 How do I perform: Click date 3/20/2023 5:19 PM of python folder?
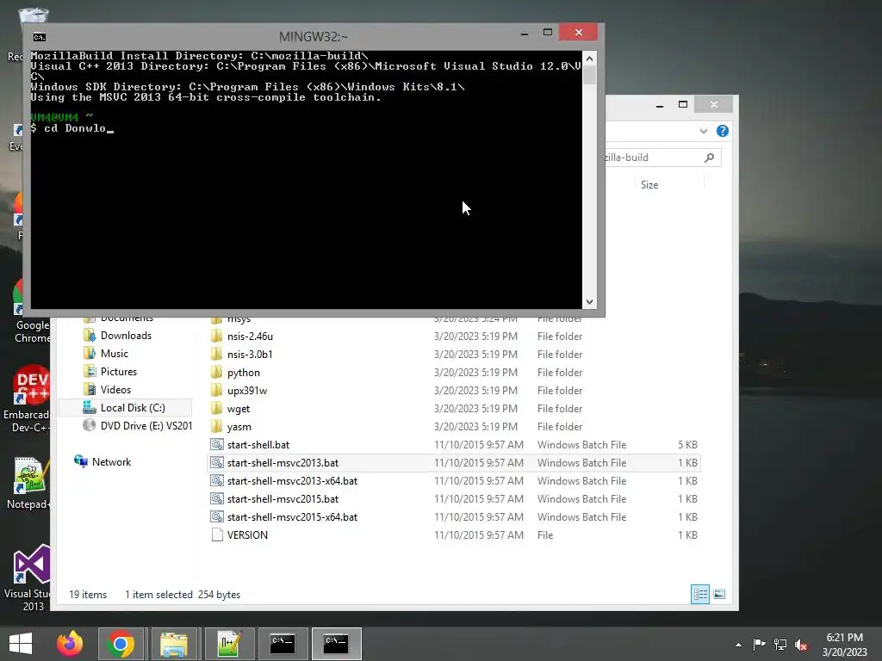475,372
